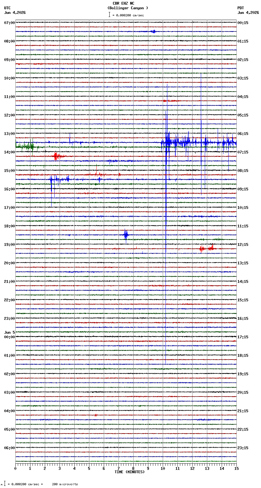Click the '(Bollinger Canyon )' subtitle
The height and width of the screenshot is (488, 261).
pyautogui.click(x=128, y=8)
